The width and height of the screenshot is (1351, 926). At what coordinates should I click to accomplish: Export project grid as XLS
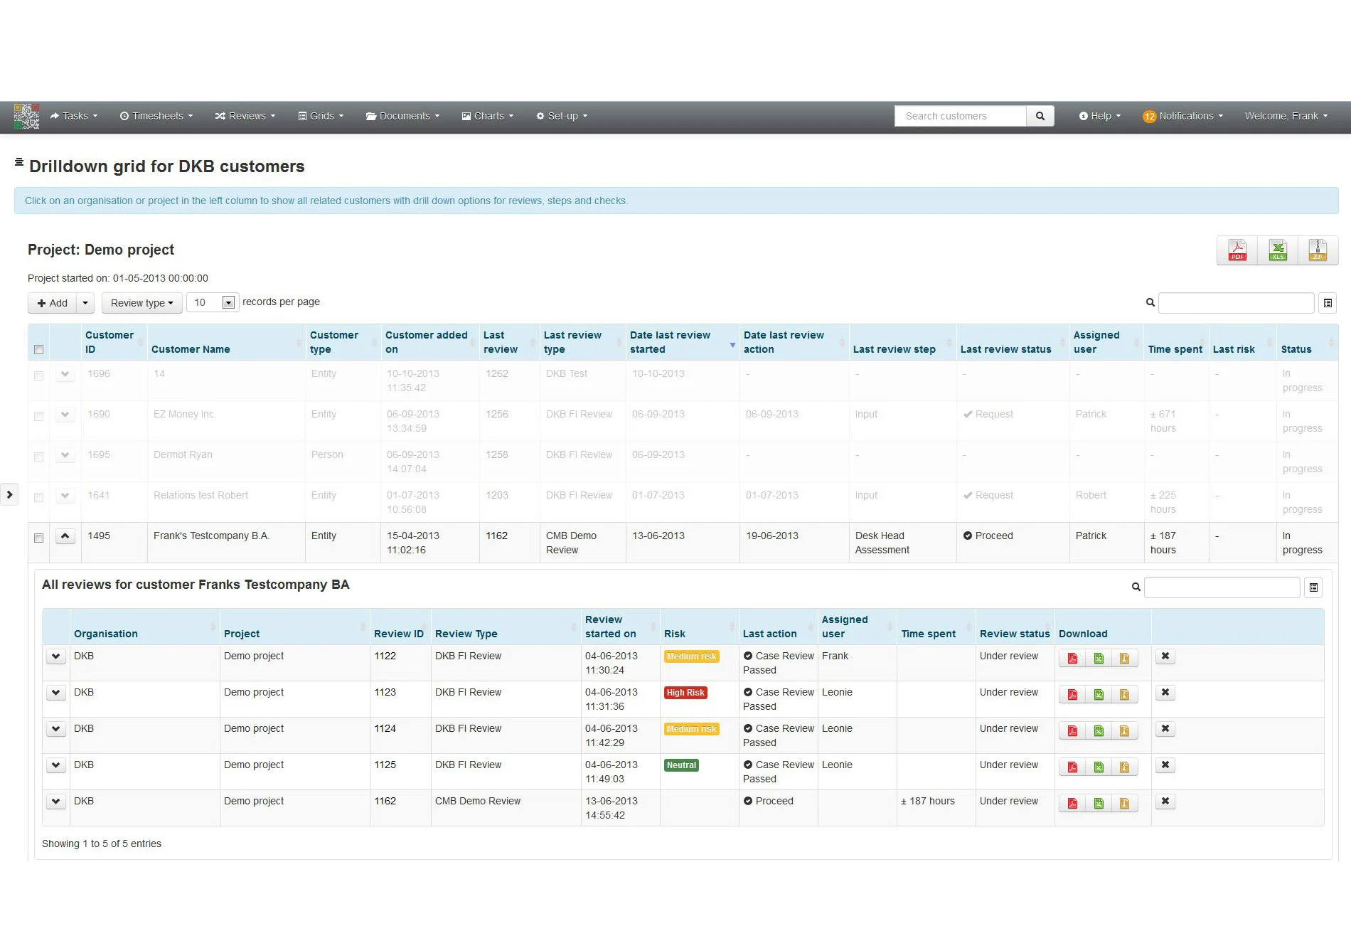tap(1278, 250)
